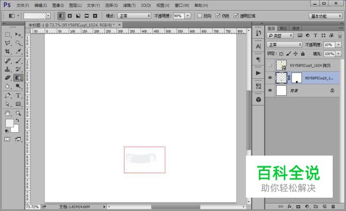Hide the selected 95Y58PICuqX_1... masked layer
Viewport: 346px width, 211px height.
click(x=270, y=78)
